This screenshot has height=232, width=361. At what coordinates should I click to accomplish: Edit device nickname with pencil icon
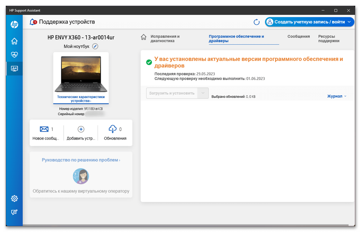[95, 47]
